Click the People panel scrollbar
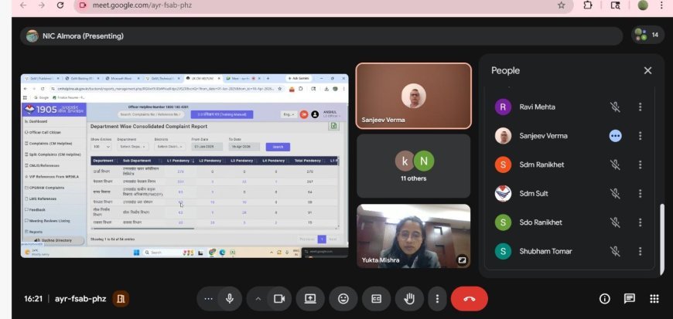The height and width of the screenshot is (319, 673). point(660,232)
